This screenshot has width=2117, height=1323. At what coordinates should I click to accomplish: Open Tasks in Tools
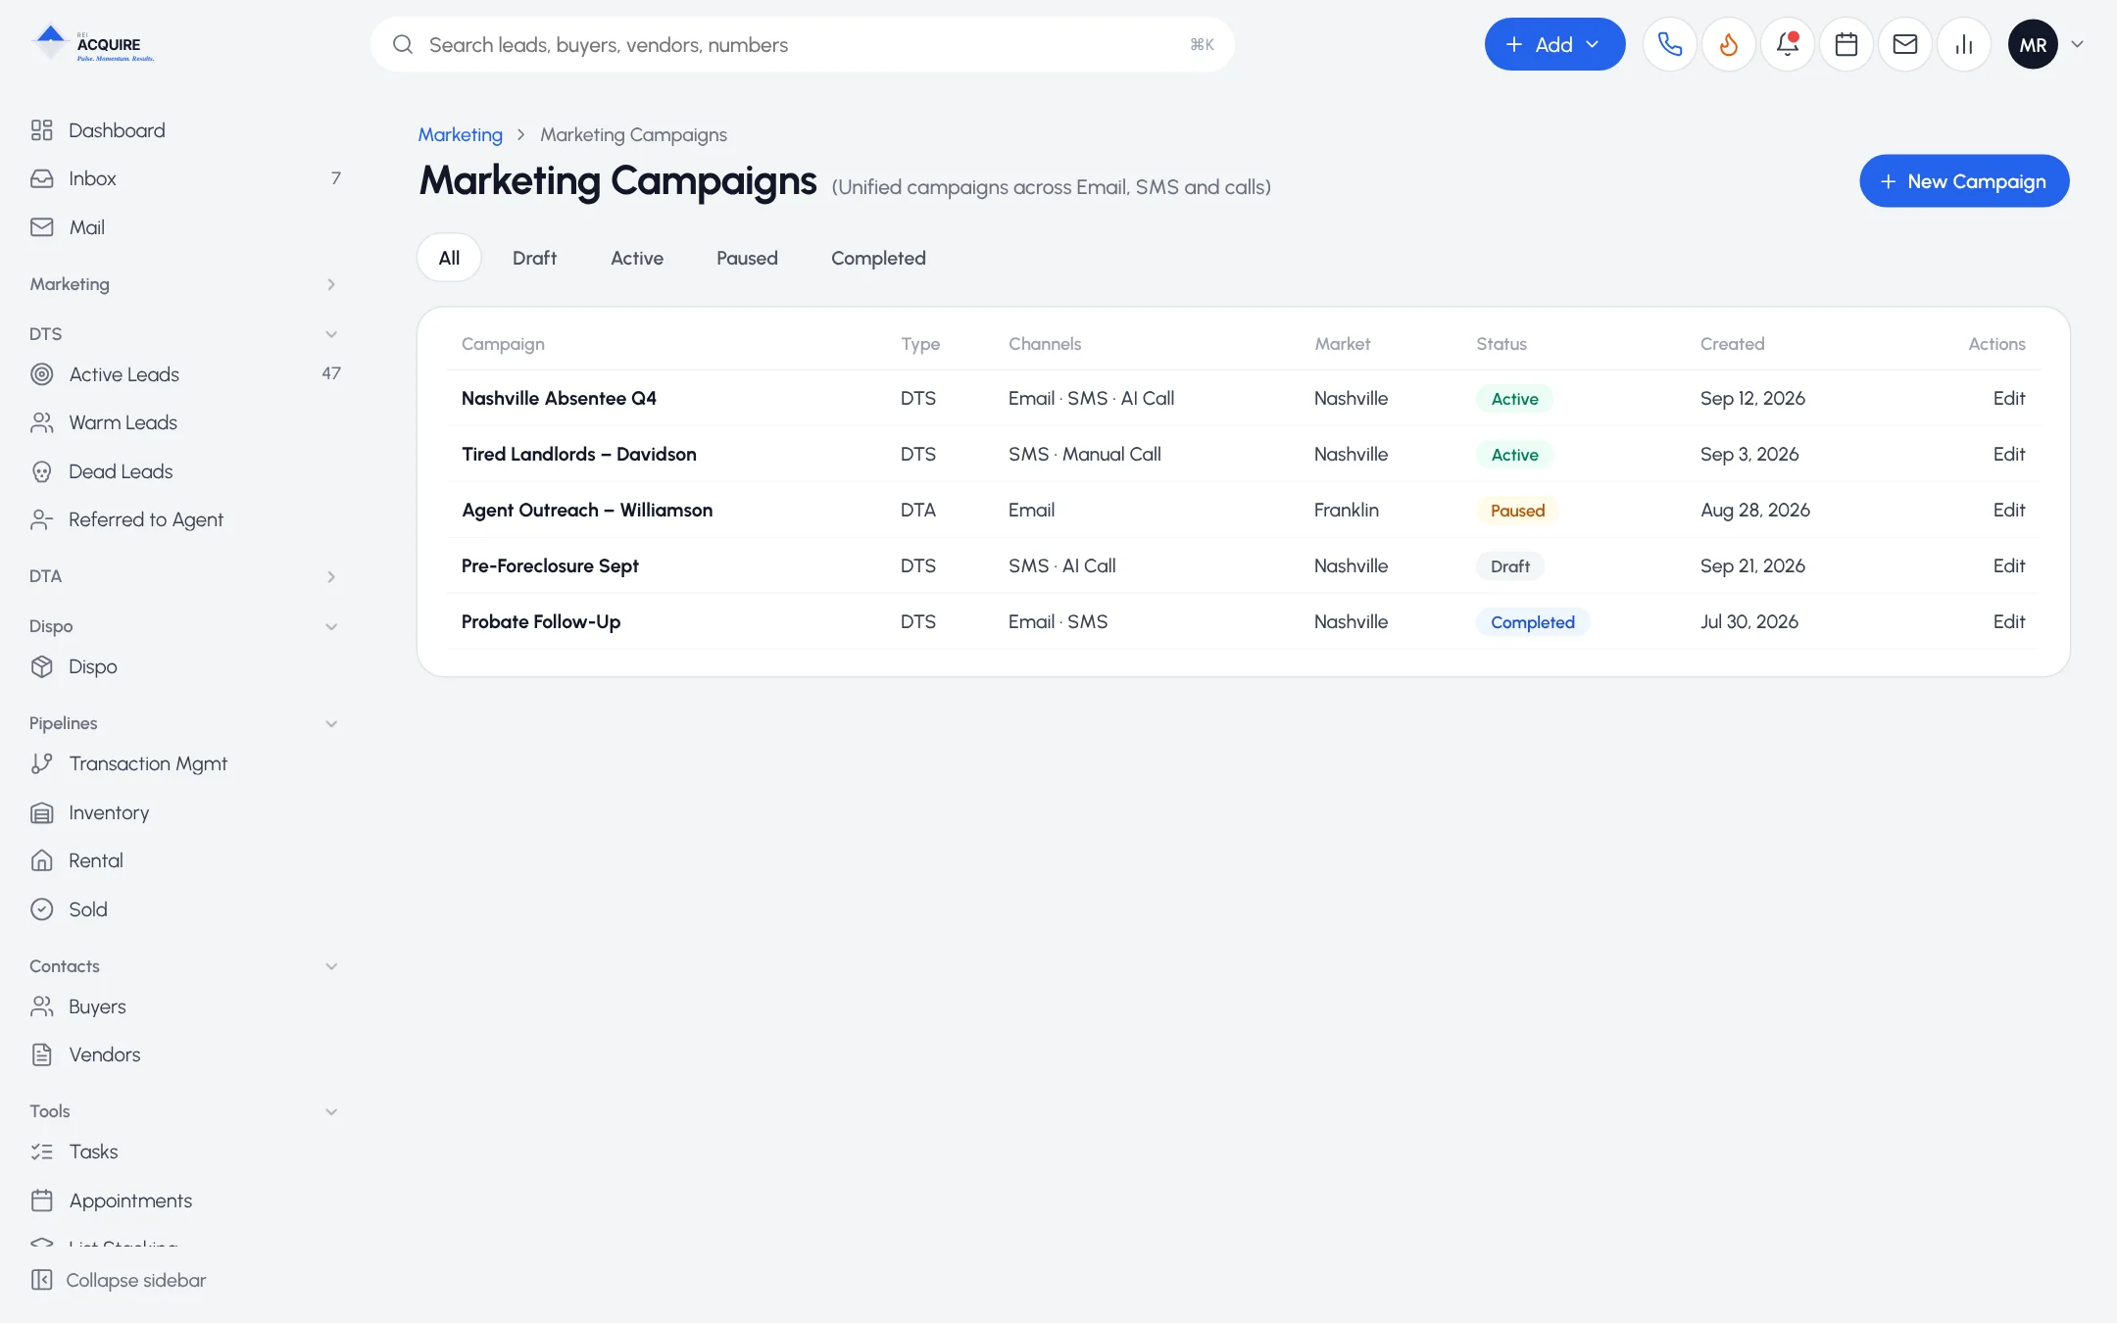[x=184, y=1151]
